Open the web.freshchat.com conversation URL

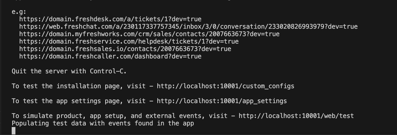point(188,27)
